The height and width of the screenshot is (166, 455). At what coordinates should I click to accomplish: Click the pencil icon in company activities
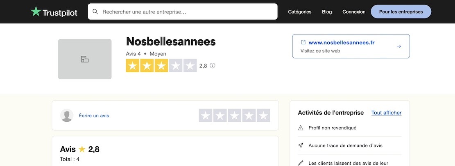point(301,163)
